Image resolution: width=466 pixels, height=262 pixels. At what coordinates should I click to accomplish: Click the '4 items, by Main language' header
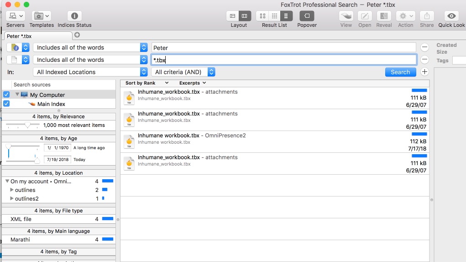[x=58, y=231]
